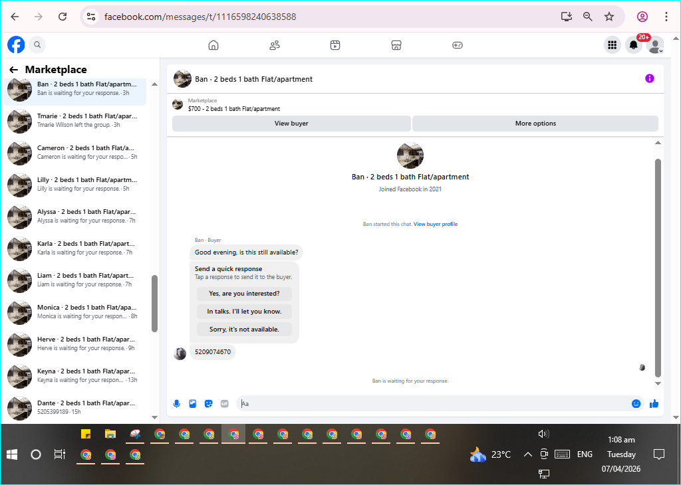Open the browser zoom magnifier icon
Screen dimensions: 681x485
[588, 17]
